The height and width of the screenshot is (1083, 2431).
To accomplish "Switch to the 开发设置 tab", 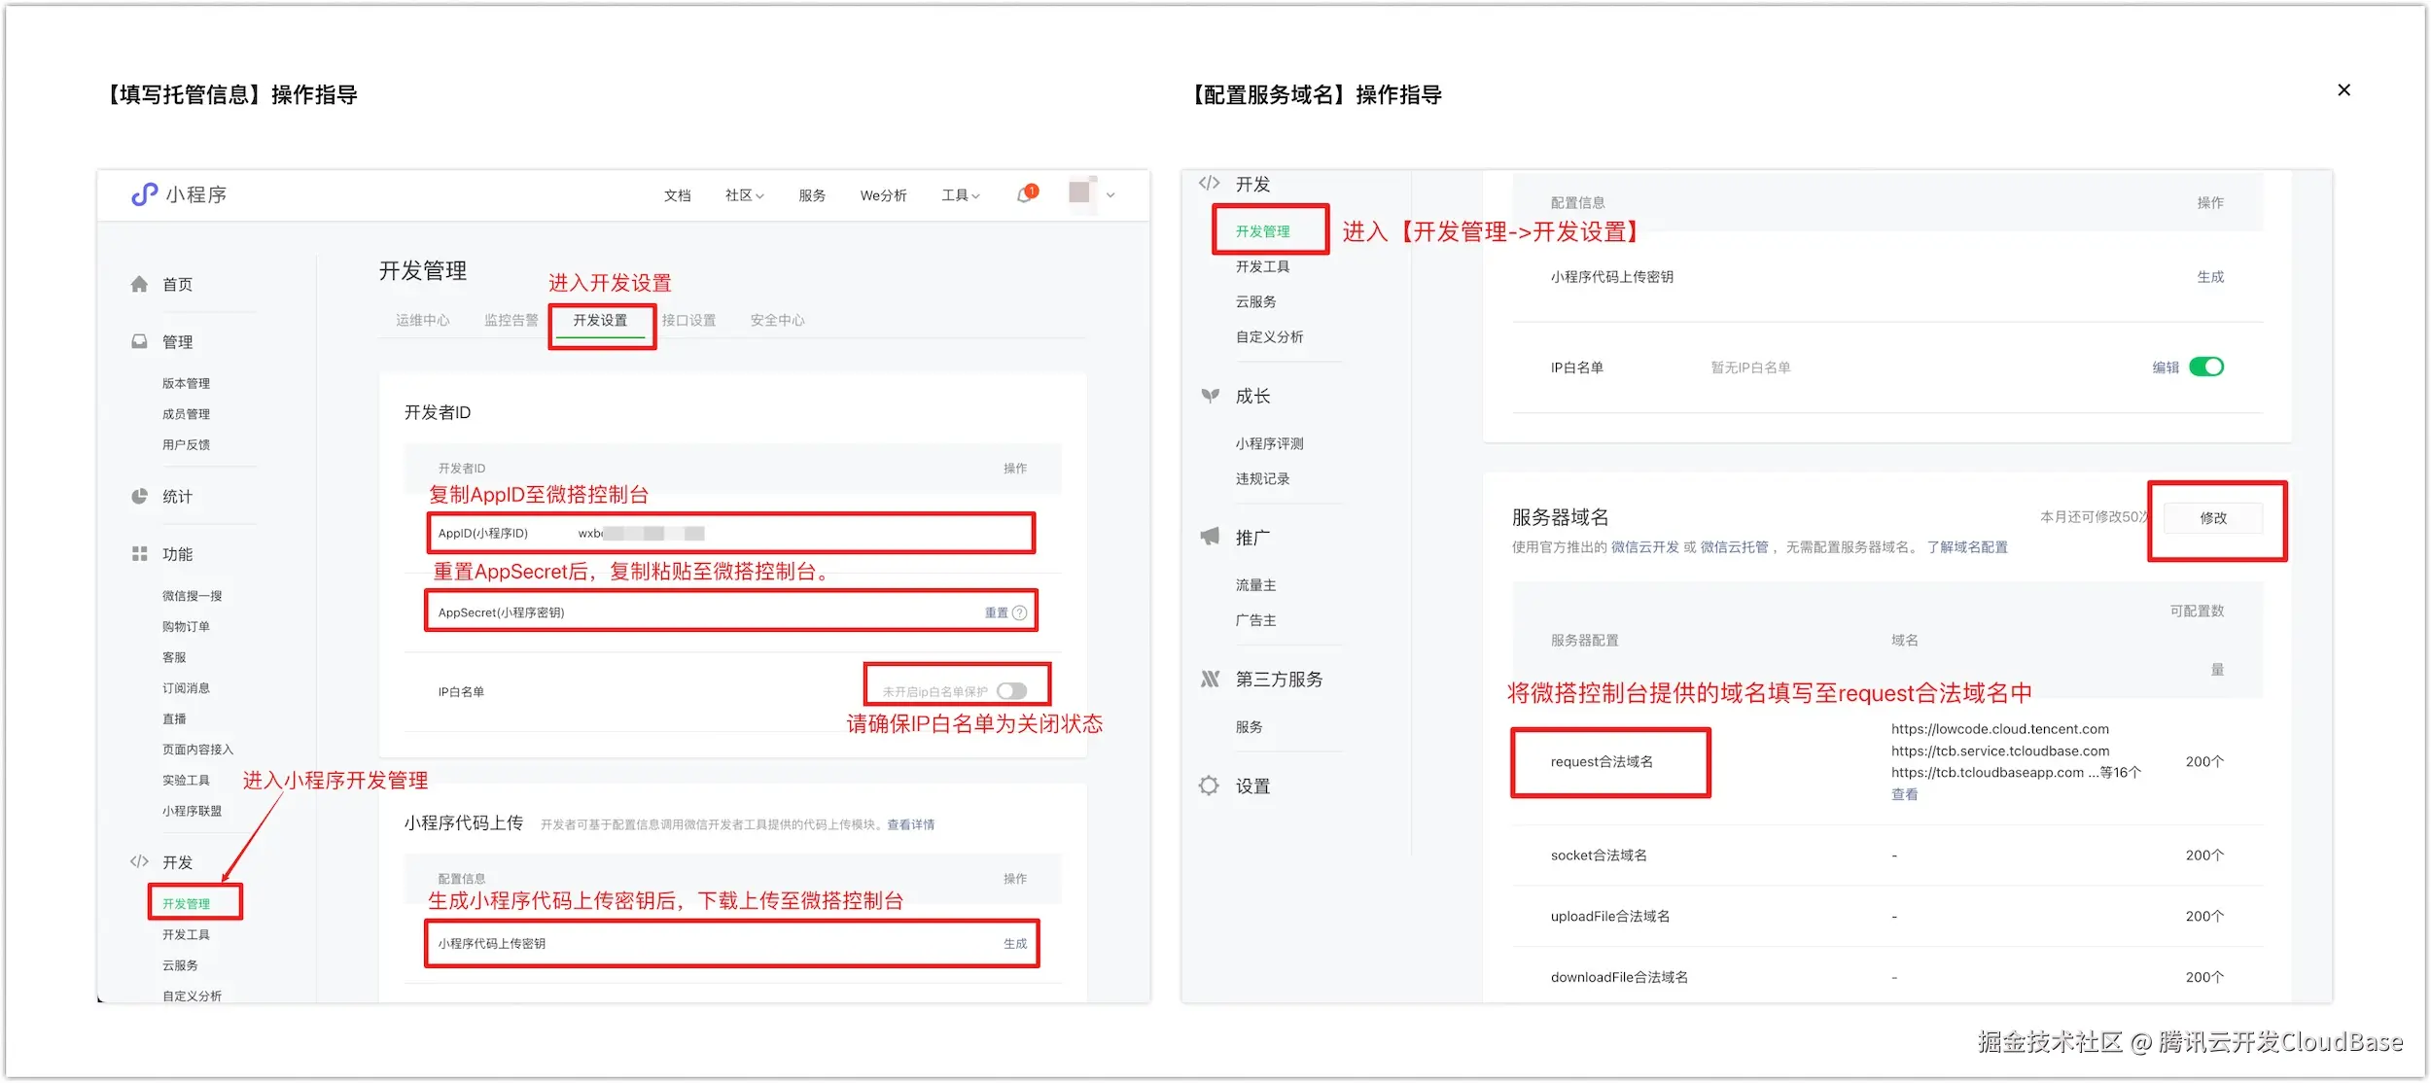I will [x=600, y=320].
